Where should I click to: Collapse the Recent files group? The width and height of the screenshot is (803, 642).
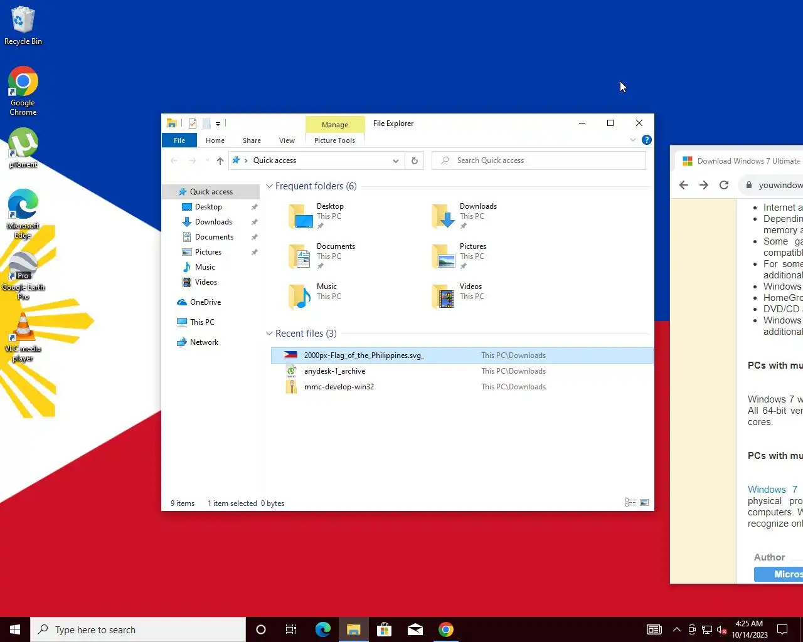pos(269,334)
